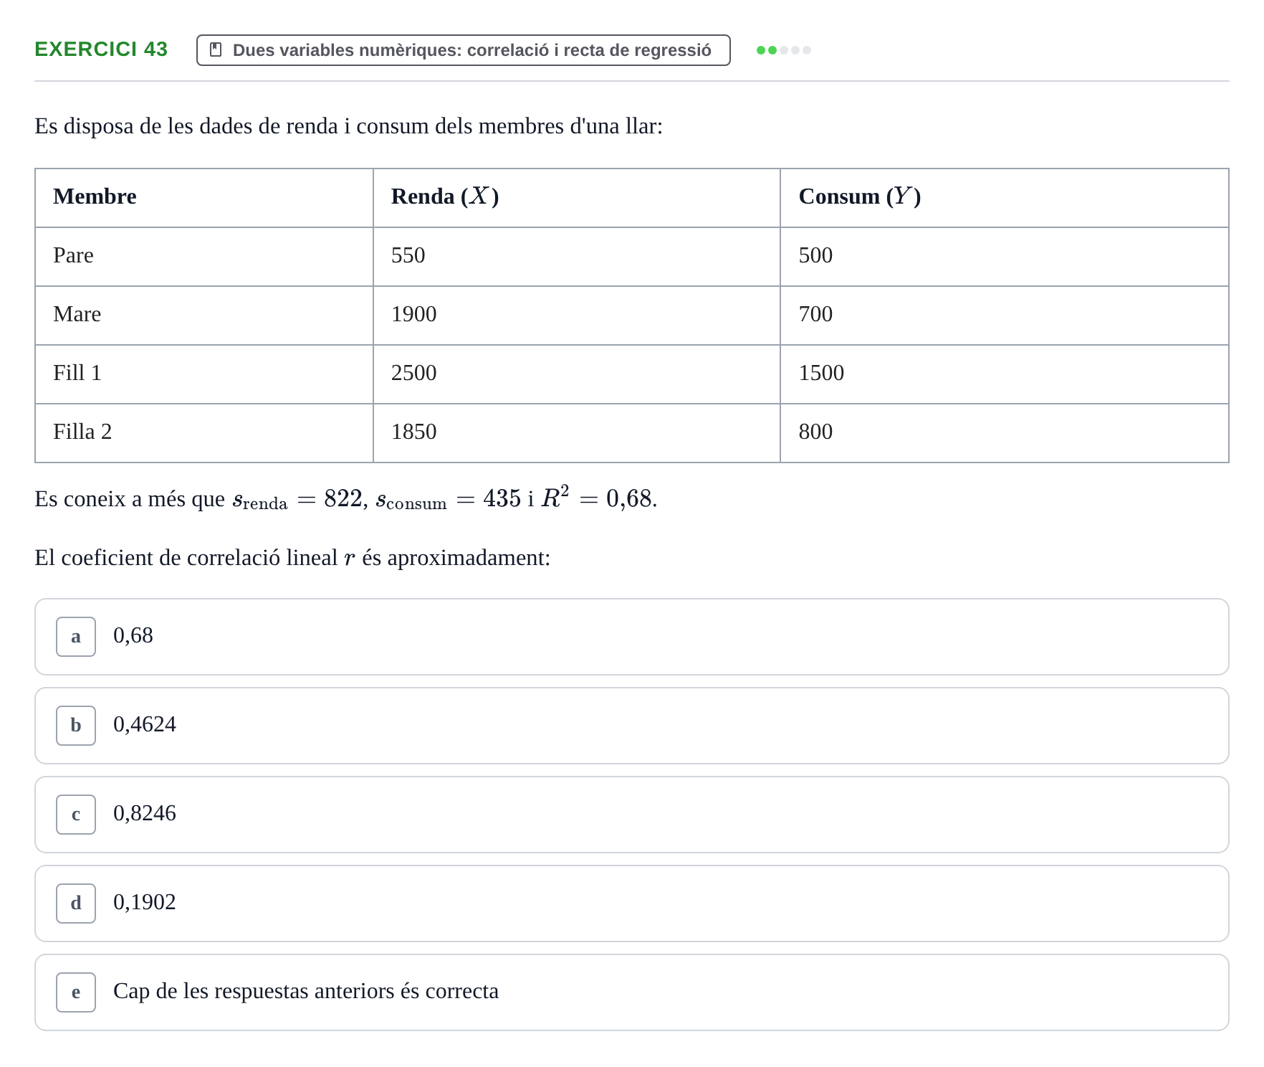Click the s renda = 822 formula
Image resolution: width=1264 pixels, height=1067 pixels.
pos(297,499)
